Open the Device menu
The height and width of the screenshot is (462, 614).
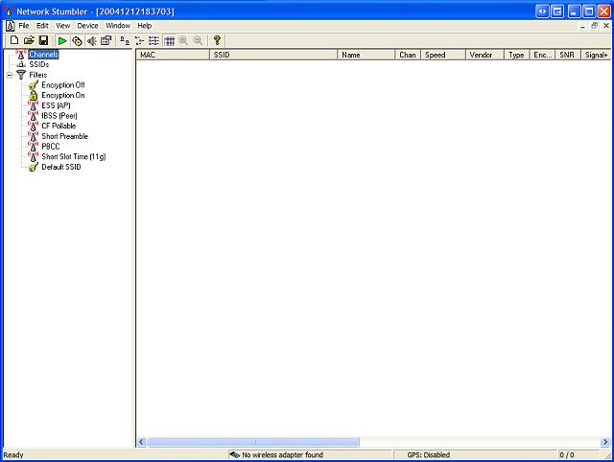(x=87, y=26)
